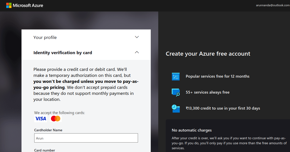This screenshot has height=152, width=290.
Task: Click 'Popular services free for 12 months' text
Action: [217, 76]
